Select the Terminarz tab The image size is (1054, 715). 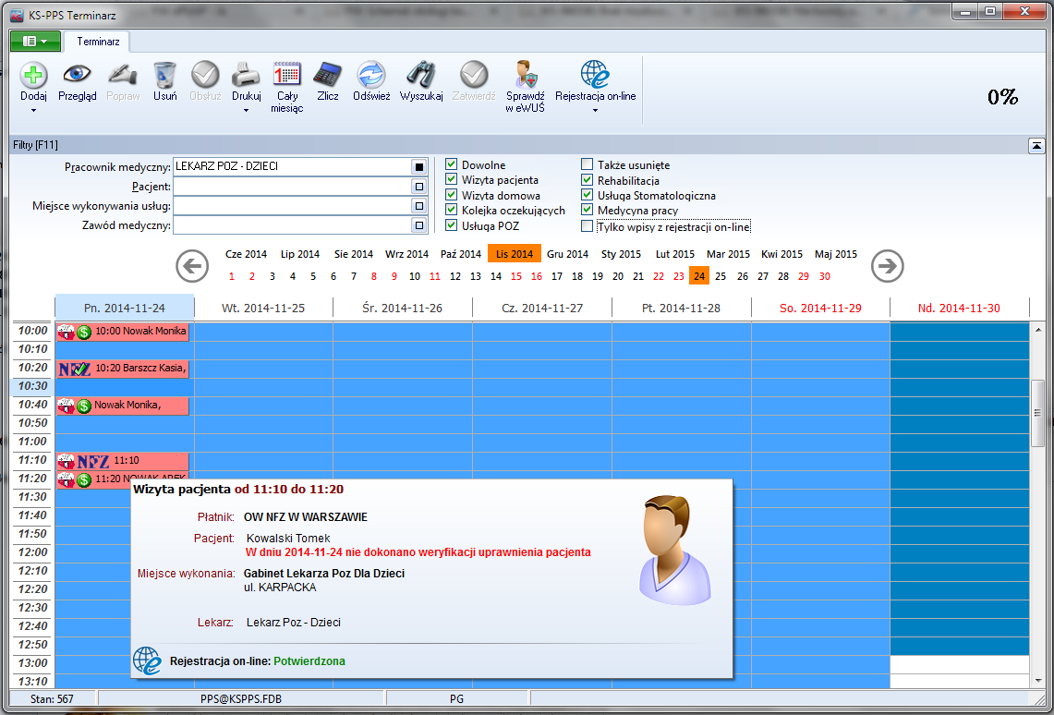97,42
